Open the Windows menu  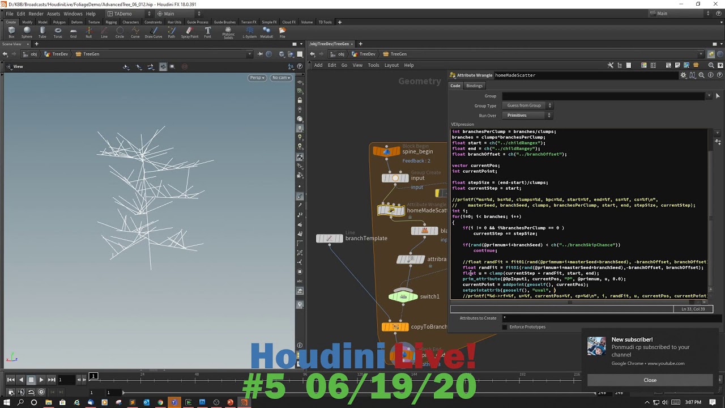tap(72, 14)
